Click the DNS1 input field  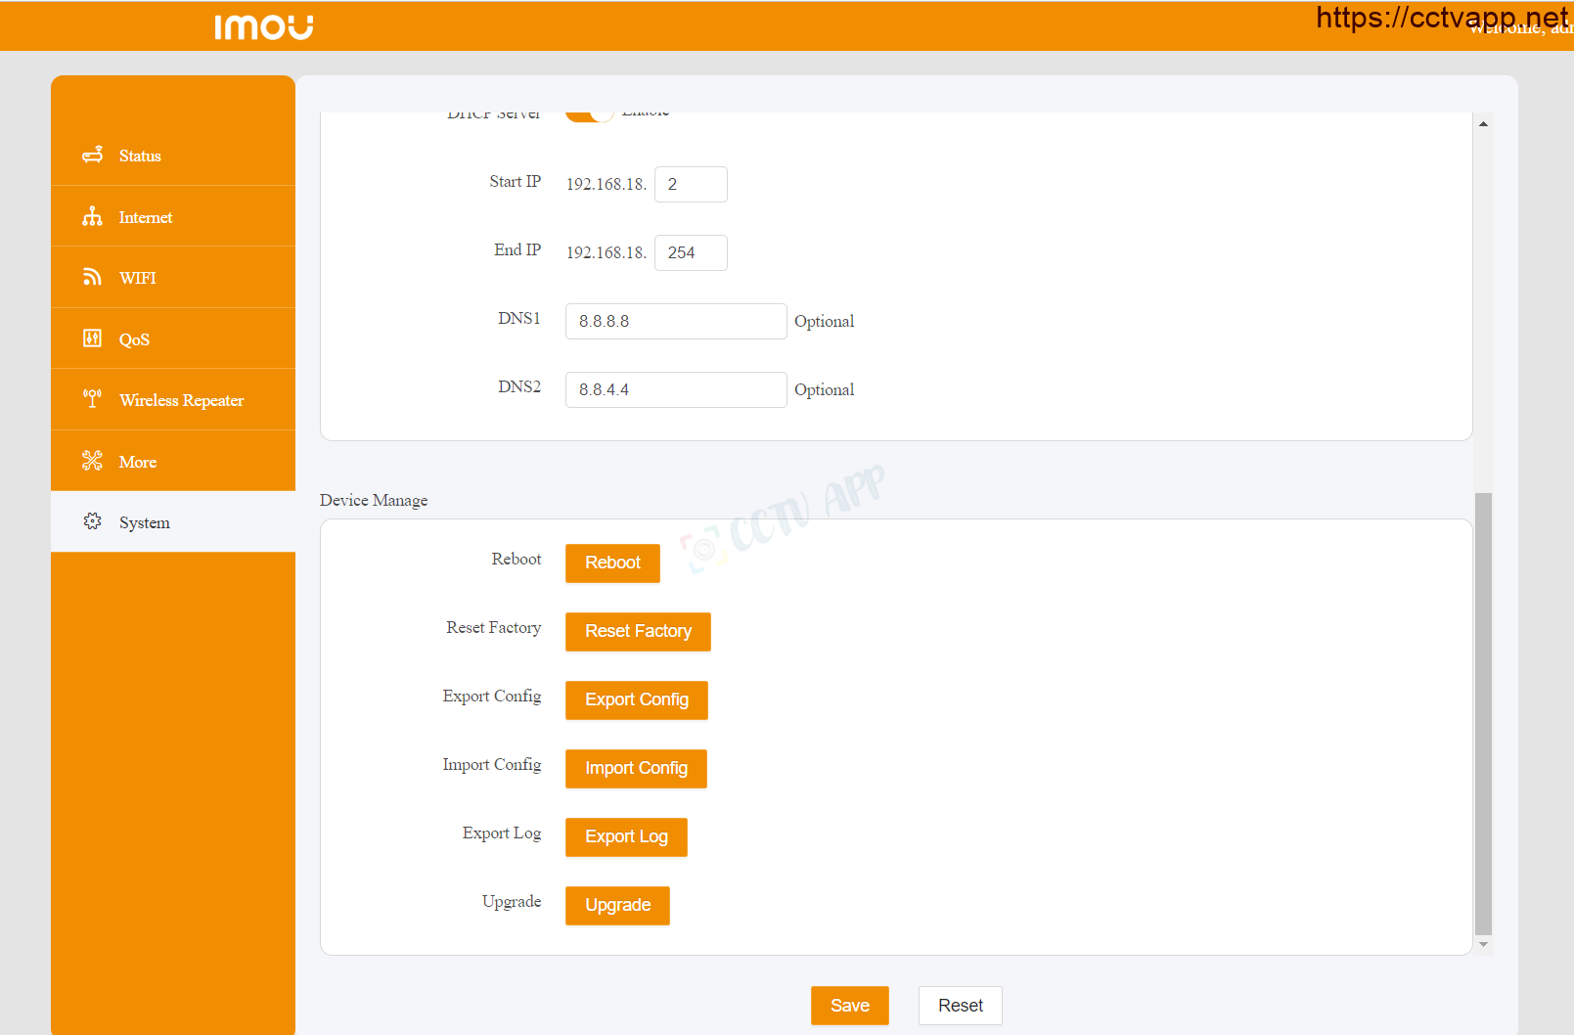(675, 321)
